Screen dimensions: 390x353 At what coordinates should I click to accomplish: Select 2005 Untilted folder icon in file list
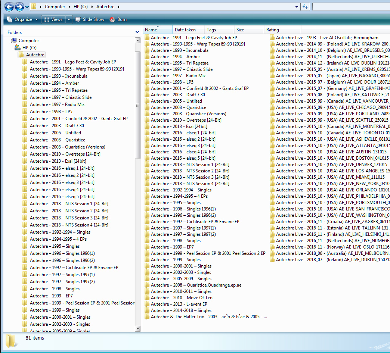[147, 101]
